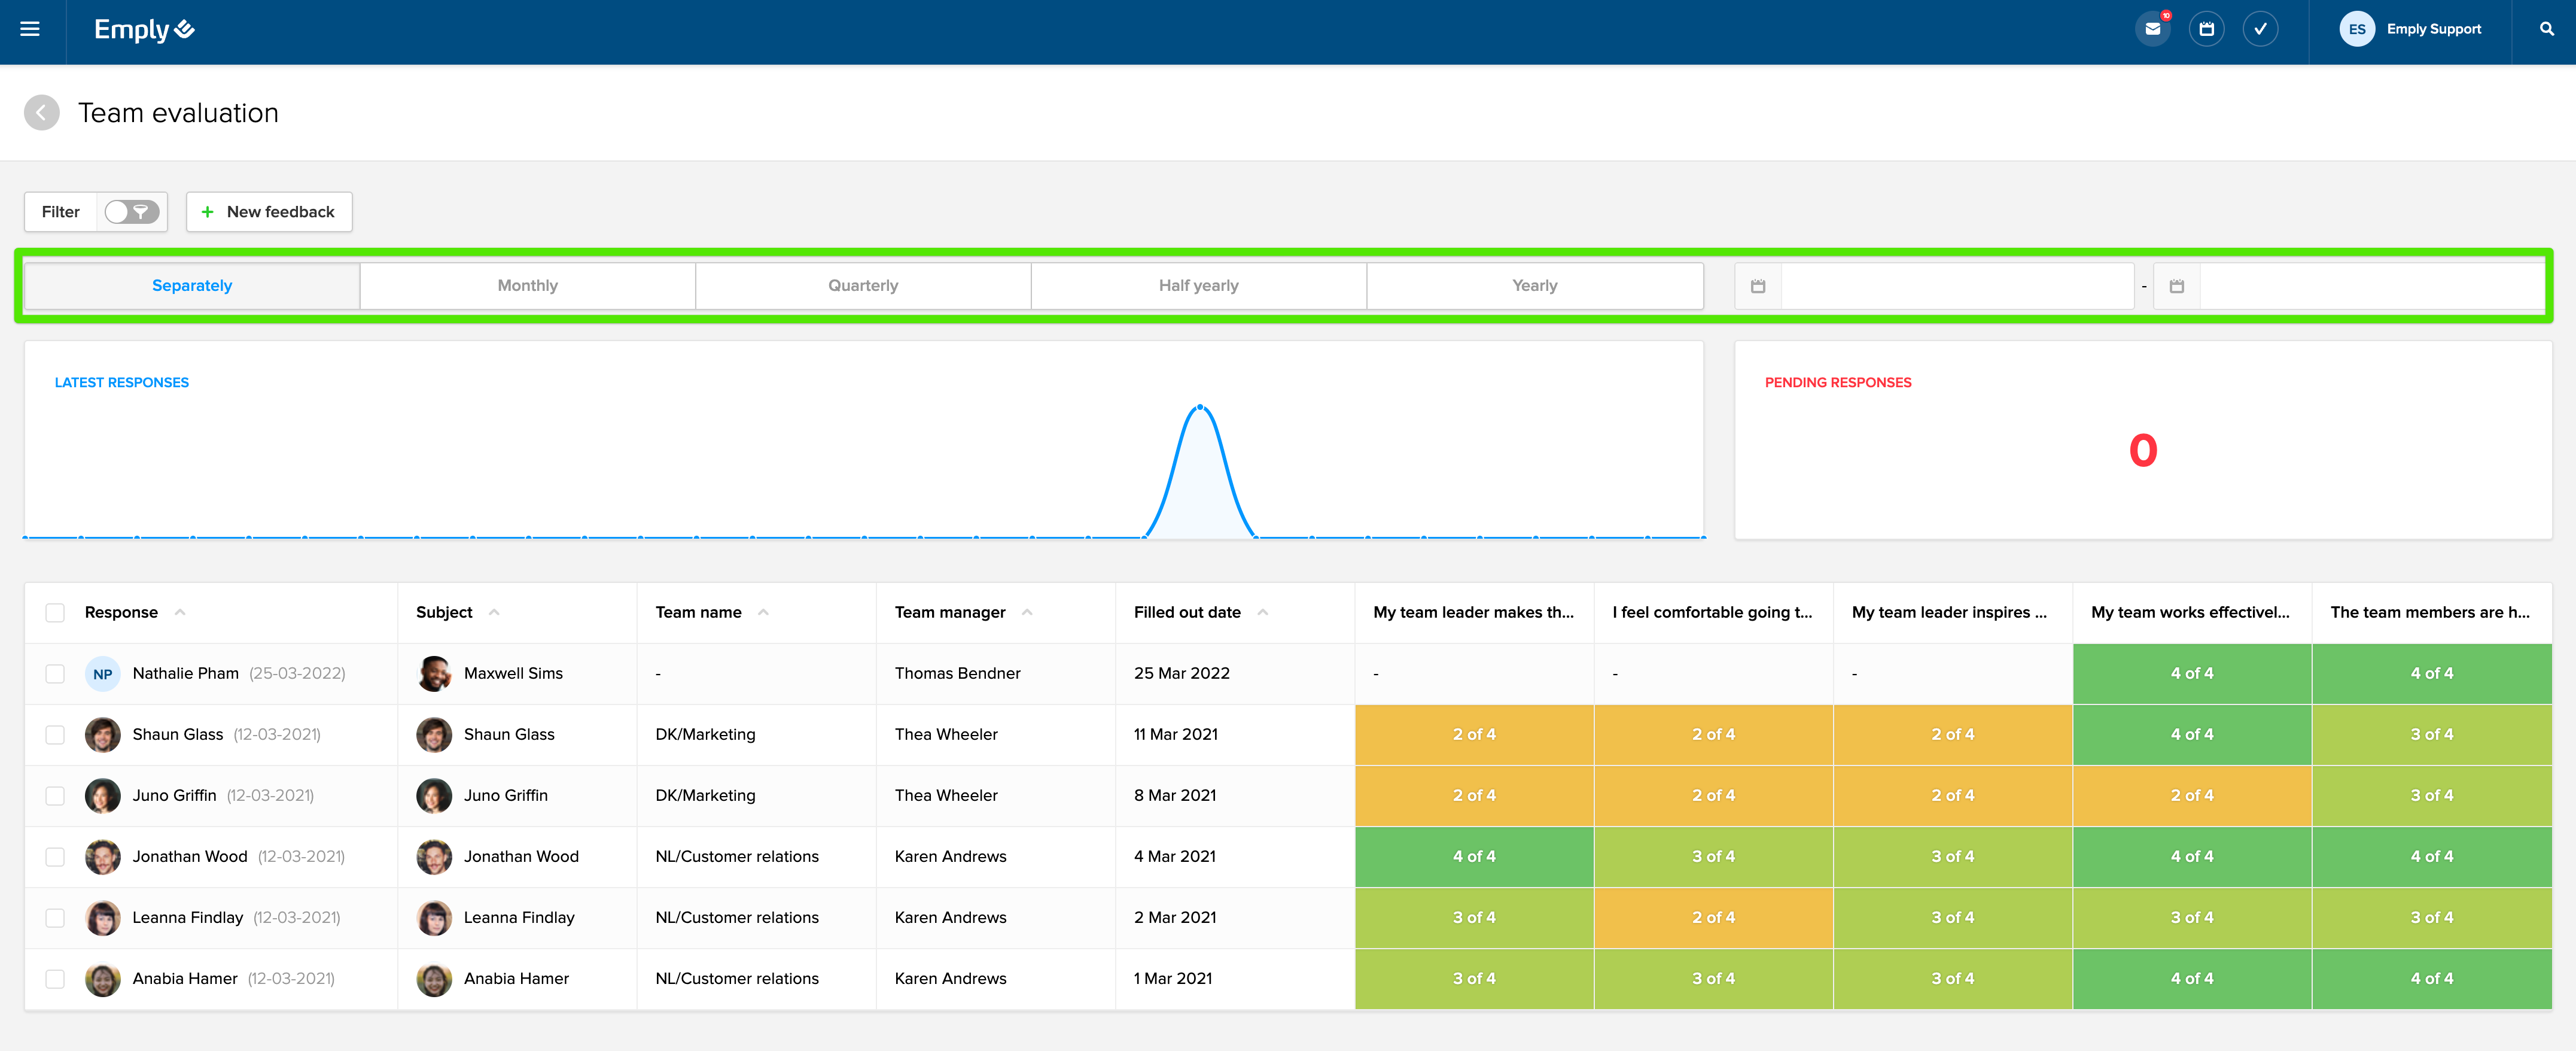Sort by Response column arrow

[180, 612]
